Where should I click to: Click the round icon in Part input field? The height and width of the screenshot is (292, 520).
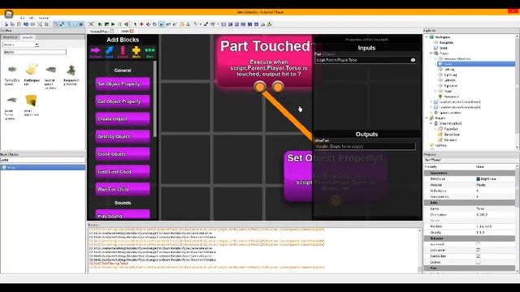click(x=413, y=60)
